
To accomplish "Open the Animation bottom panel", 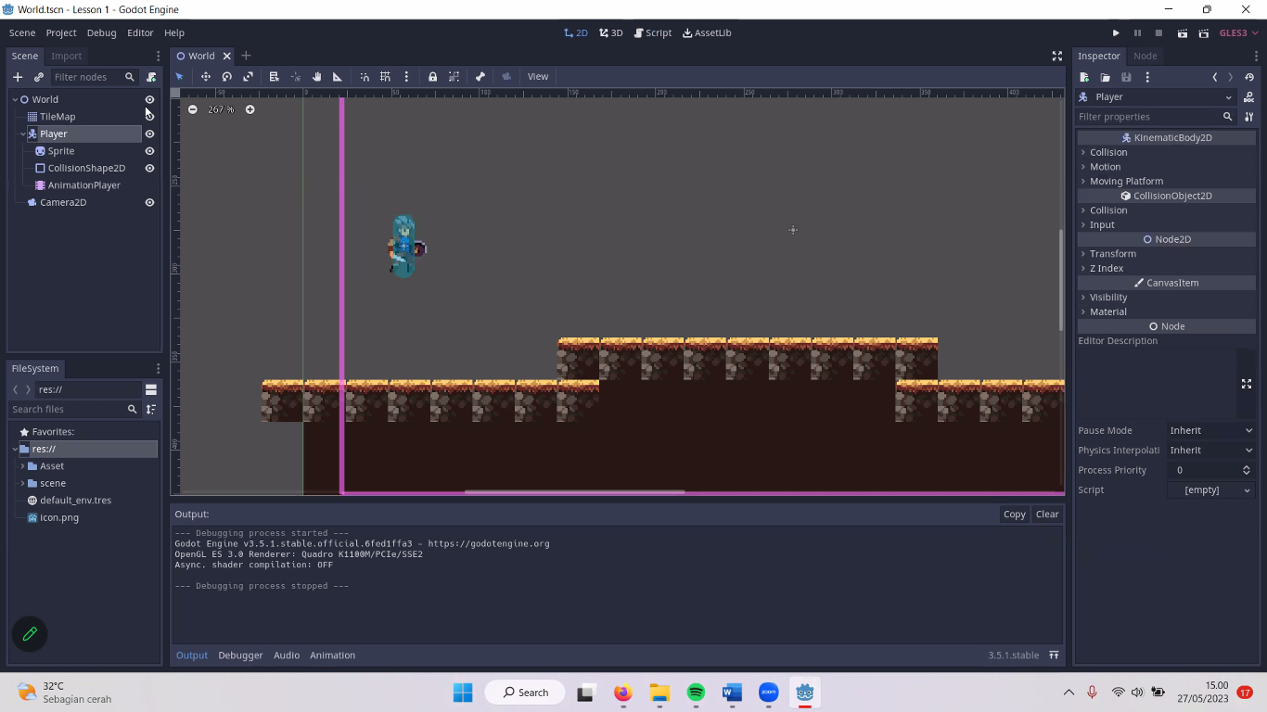I will coord(332,655).
